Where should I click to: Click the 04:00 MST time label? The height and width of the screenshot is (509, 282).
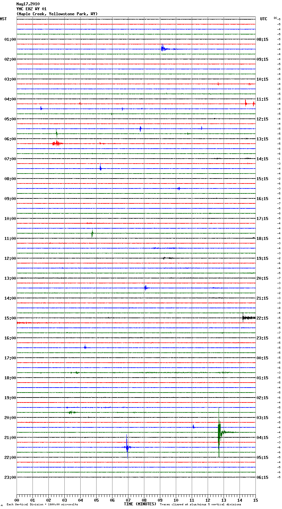(x=10, y=99)
